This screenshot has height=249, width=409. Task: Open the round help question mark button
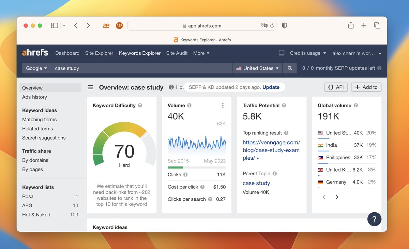pos(374,219)
